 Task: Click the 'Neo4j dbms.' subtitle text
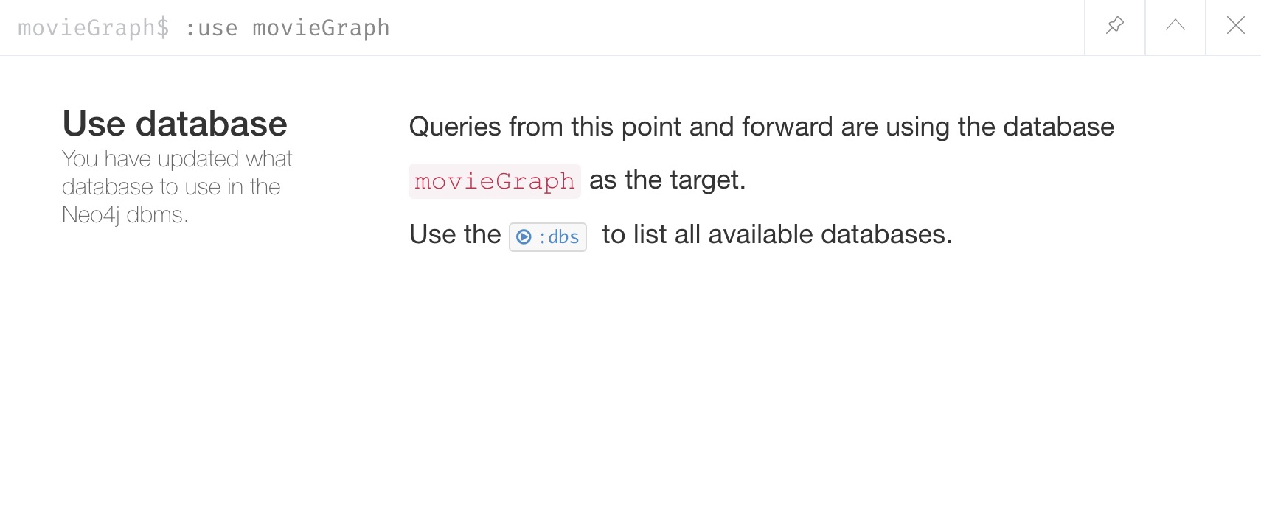(x=125, y=214)
